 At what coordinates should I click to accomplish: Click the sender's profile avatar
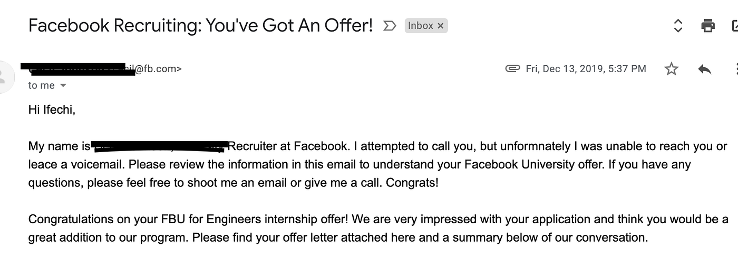4,77
